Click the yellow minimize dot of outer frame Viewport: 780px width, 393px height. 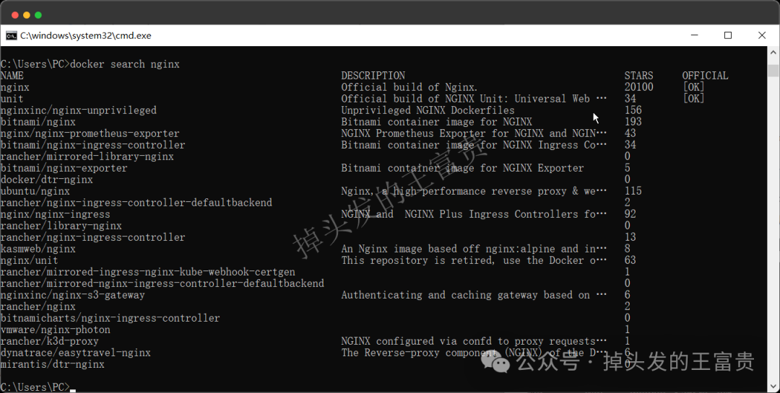tap(27, 15)
